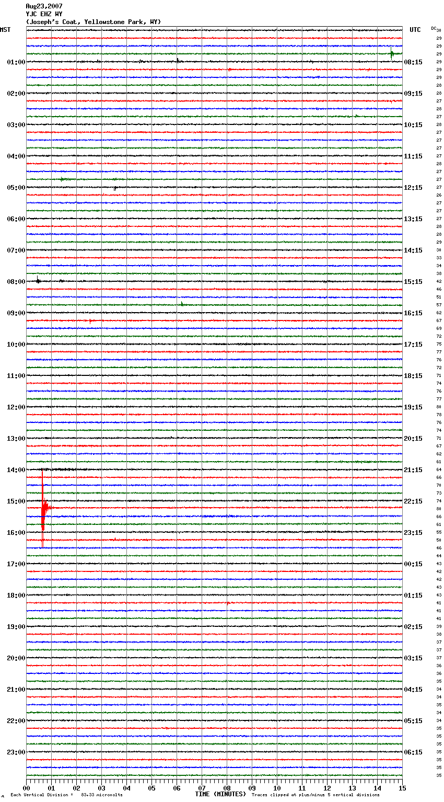Click the 09:15 UTC time label
444x802 pixels.
[413, 94]
